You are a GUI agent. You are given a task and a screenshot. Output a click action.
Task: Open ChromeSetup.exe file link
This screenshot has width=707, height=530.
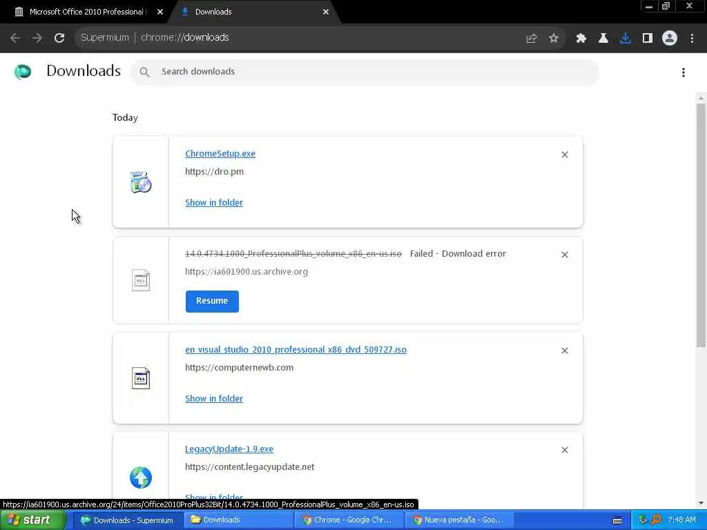tap(220, 154)
